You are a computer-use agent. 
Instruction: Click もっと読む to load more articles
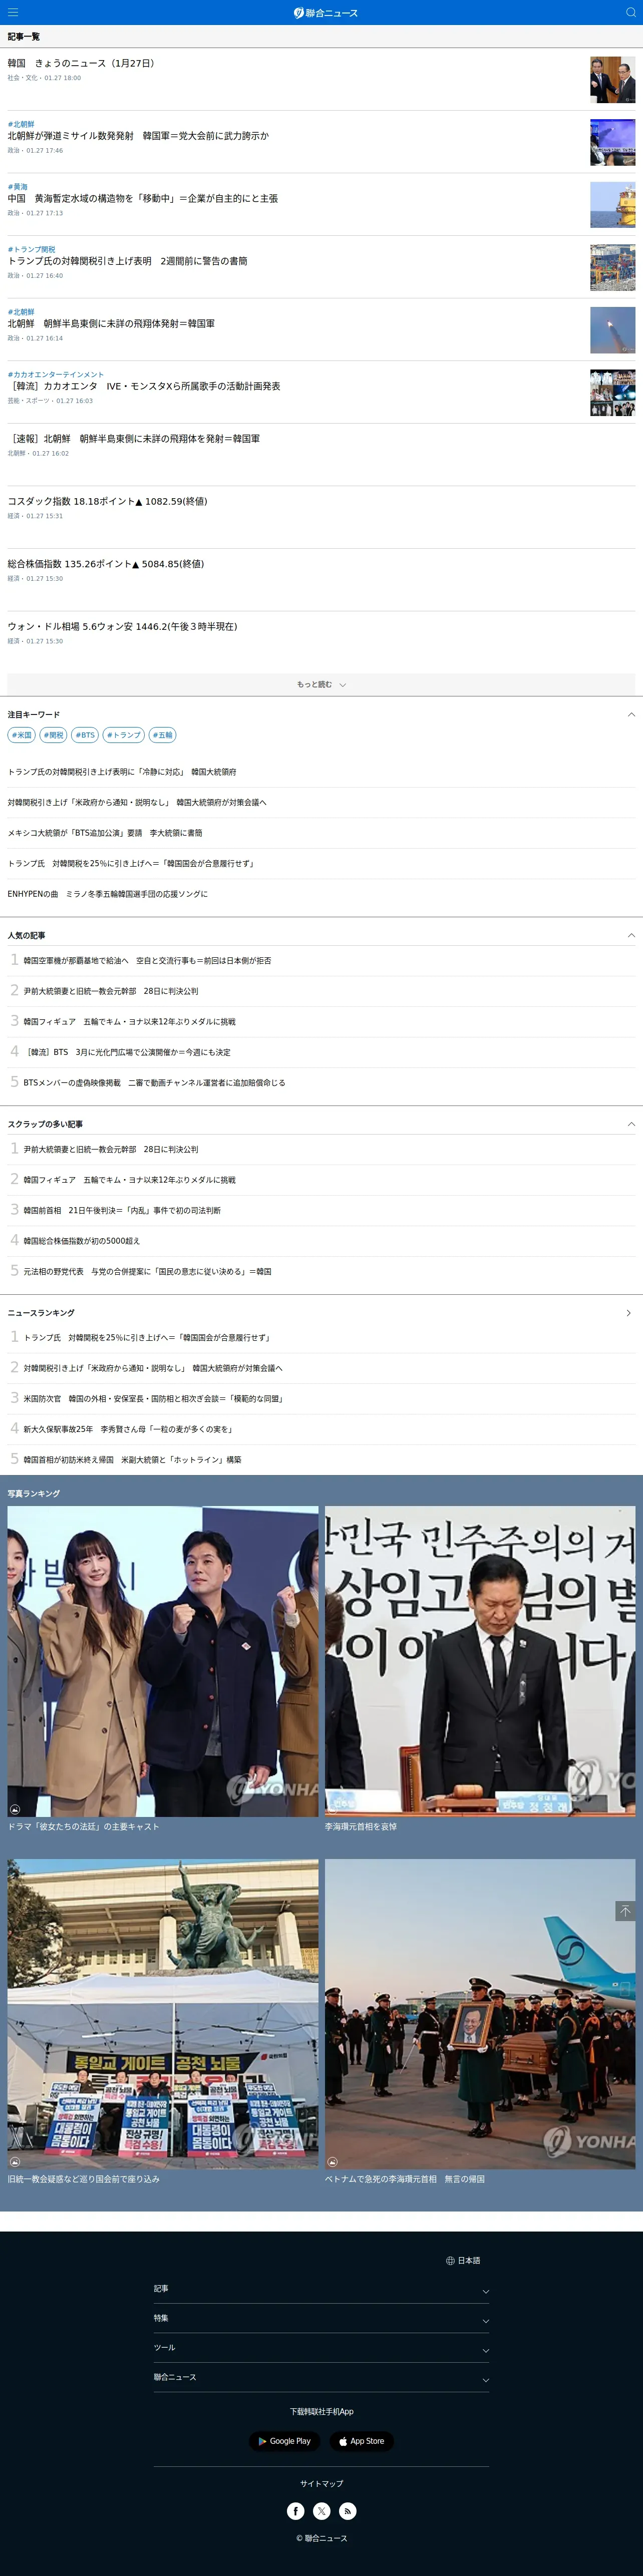[321, 684]
